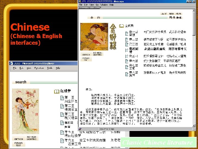
Task: Open 第二回 chapter document icon in Netscape
Action: pos(127,40)
